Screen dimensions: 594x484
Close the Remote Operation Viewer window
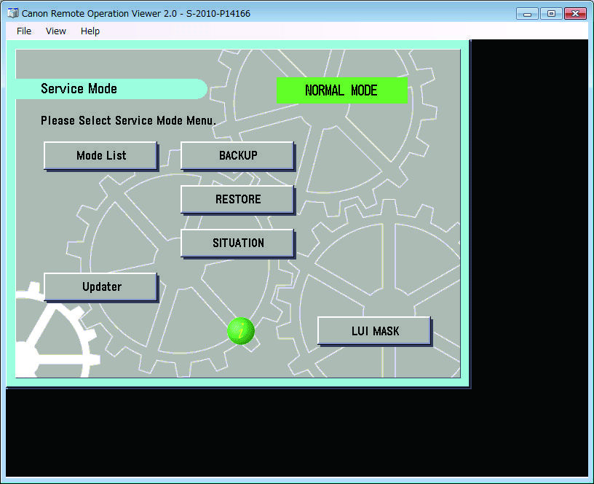tap(575, 14)
